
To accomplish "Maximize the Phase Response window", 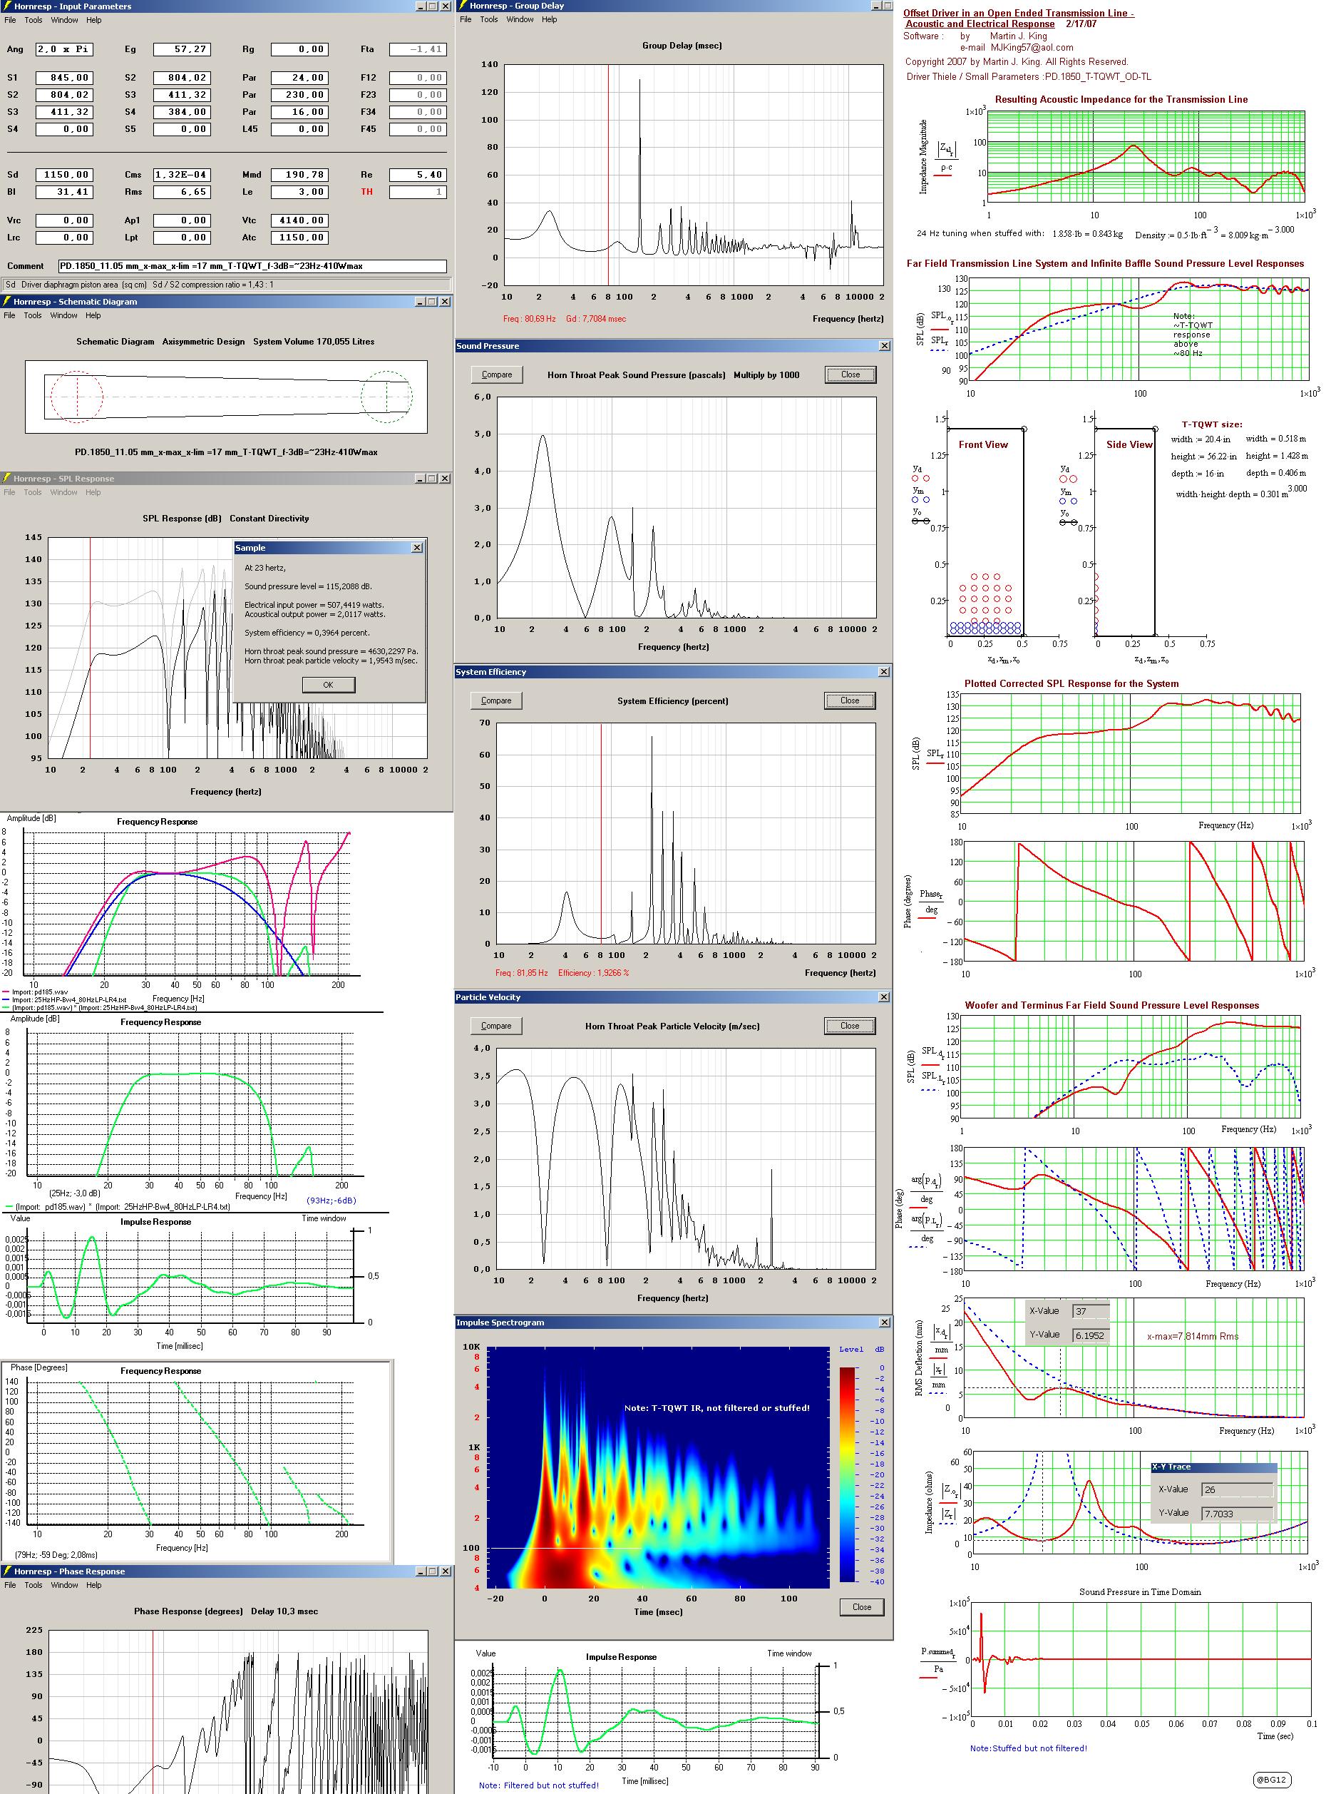I will pyautogui.click(x=433, y=1571).
